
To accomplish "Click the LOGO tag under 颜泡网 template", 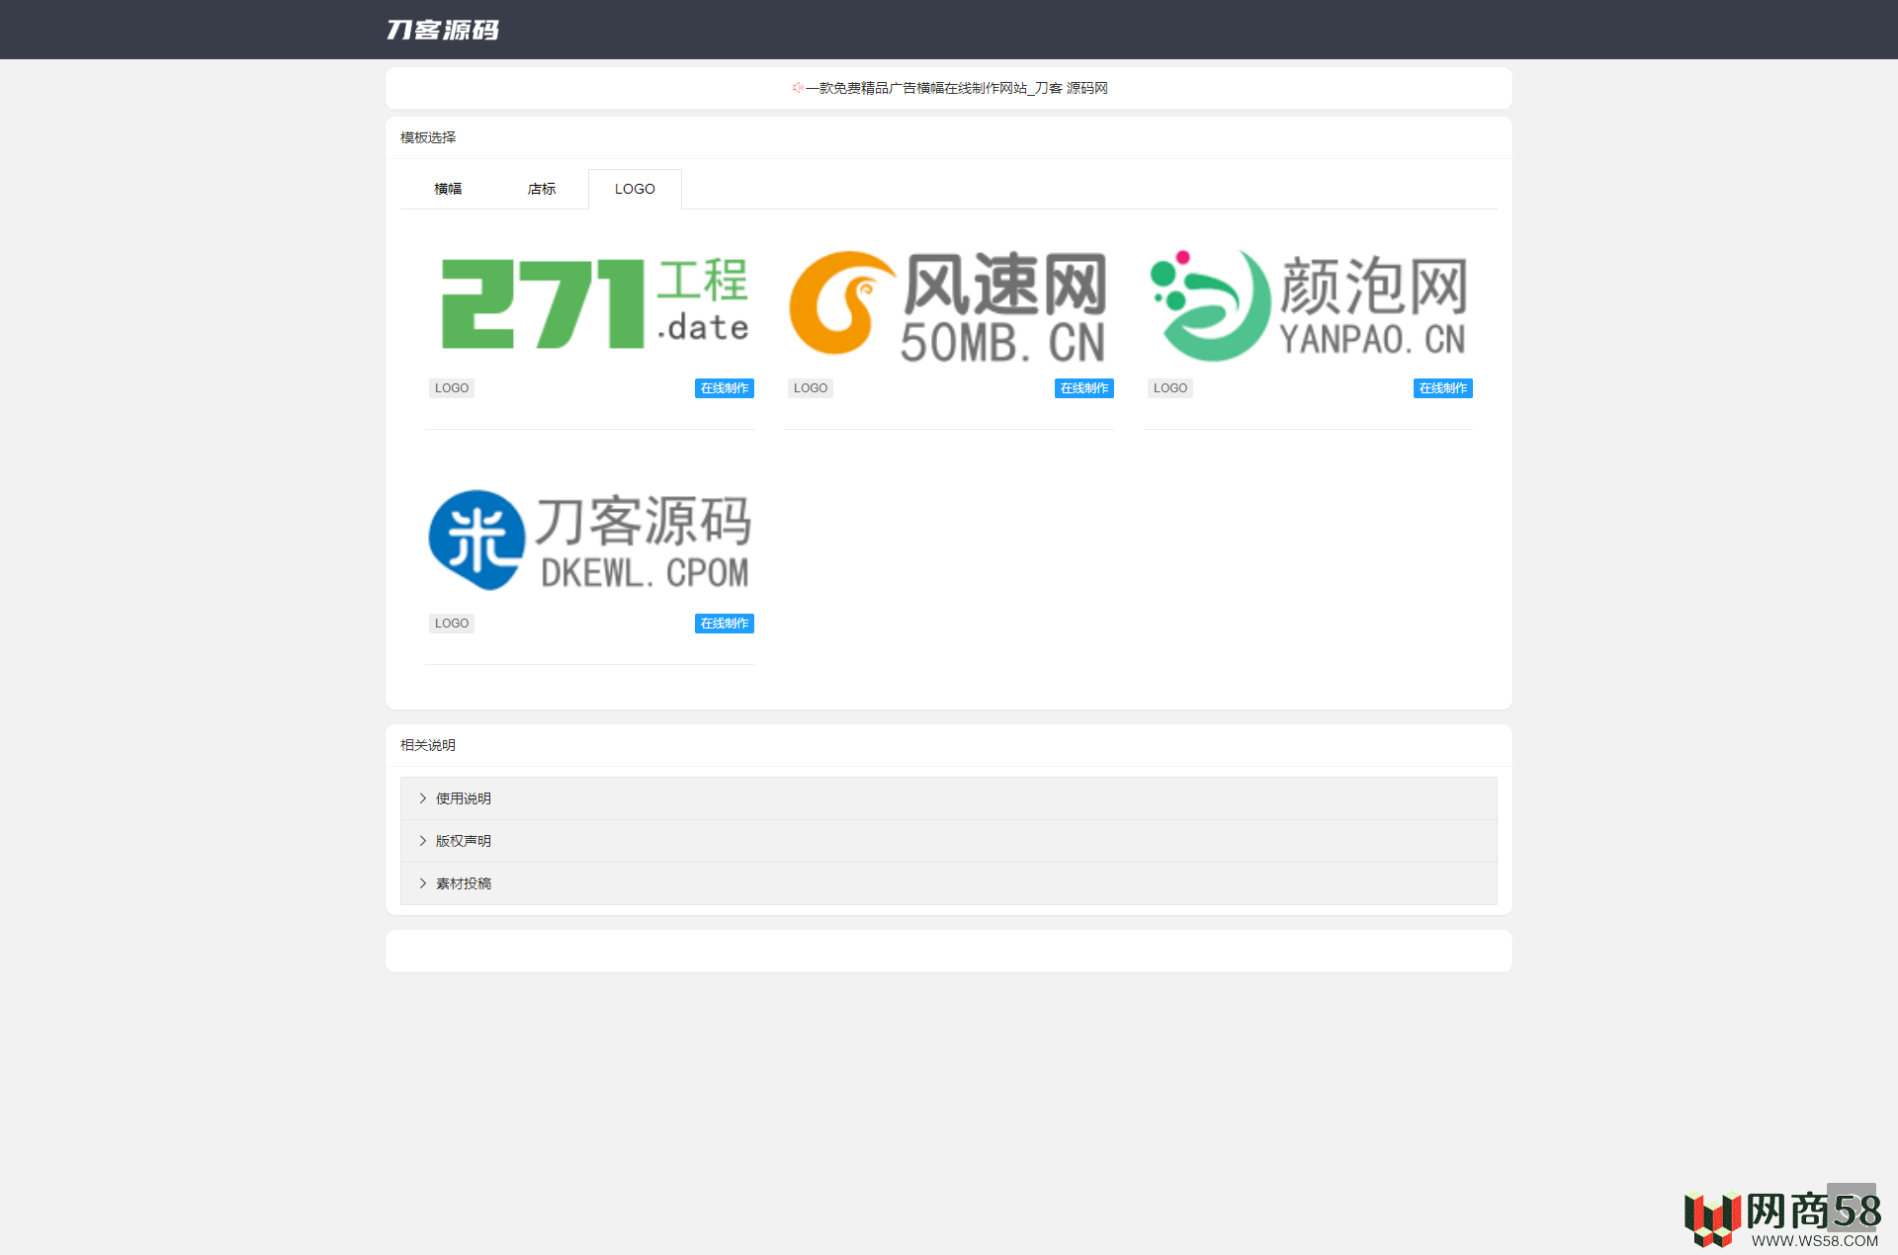I will 1170,388.
